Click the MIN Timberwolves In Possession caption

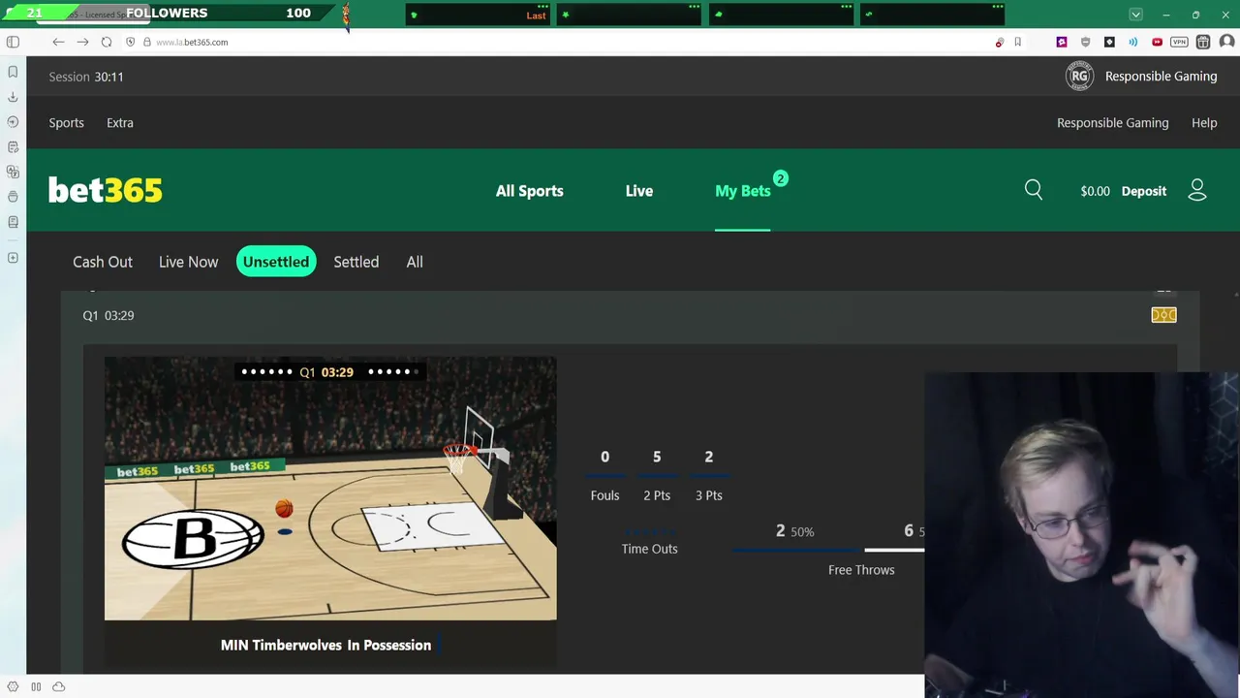click(325, 645)
